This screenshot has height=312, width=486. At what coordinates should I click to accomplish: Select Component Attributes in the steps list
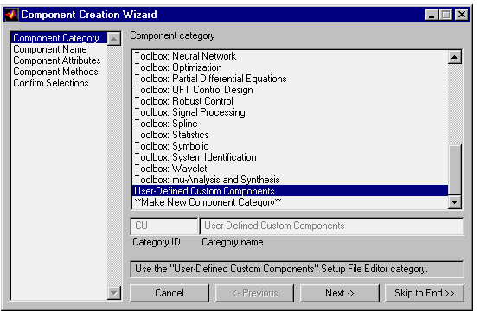[x=59, y=60]
